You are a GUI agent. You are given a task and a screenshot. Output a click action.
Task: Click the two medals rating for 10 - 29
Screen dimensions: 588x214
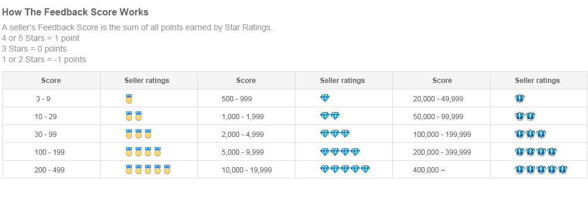tap(134, 116)
